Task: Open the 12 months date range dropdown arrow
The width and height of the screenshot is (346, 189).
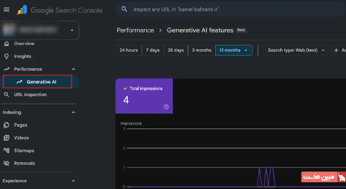Action: coord(246,50)
